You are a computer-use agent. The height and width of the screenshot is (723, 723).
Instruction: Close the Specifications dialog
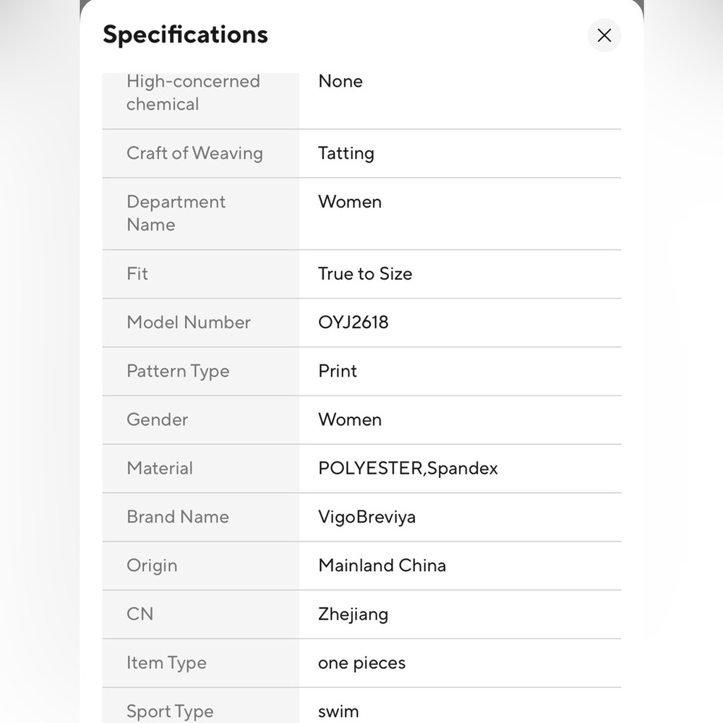pos(604,35)
